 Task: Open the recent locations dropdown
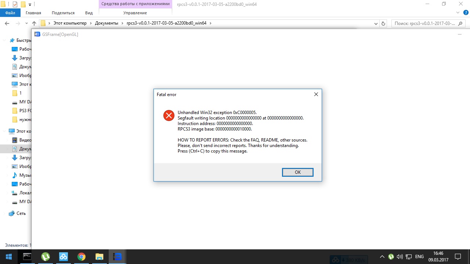point(26,23)
